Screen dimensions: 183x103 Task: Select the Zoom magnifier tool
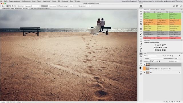point(141,17)
